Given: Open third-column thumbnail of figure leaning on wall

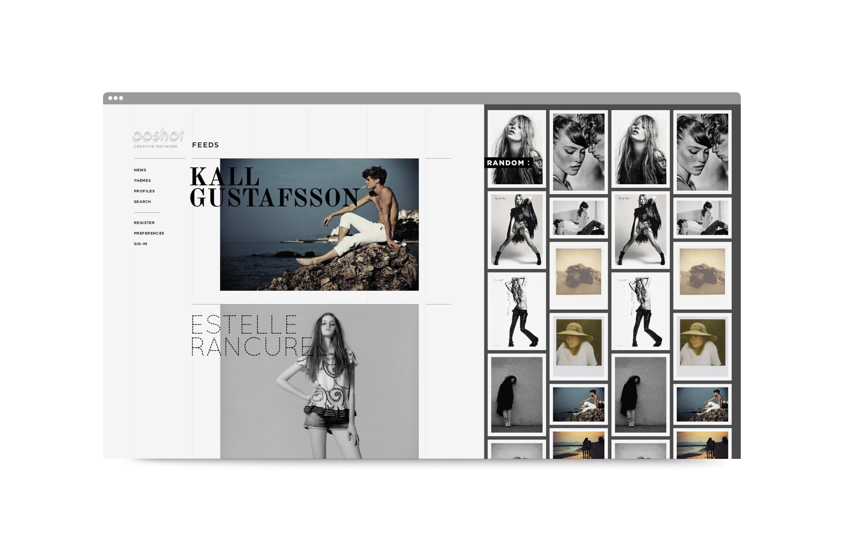Looking at the screenshot, I should [x=640, y=394].
